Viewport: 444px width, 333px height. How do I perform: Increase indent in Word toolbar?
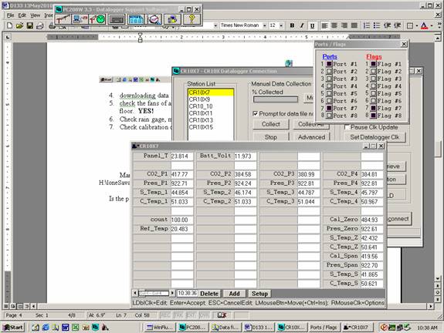click(x=397, y=25)
